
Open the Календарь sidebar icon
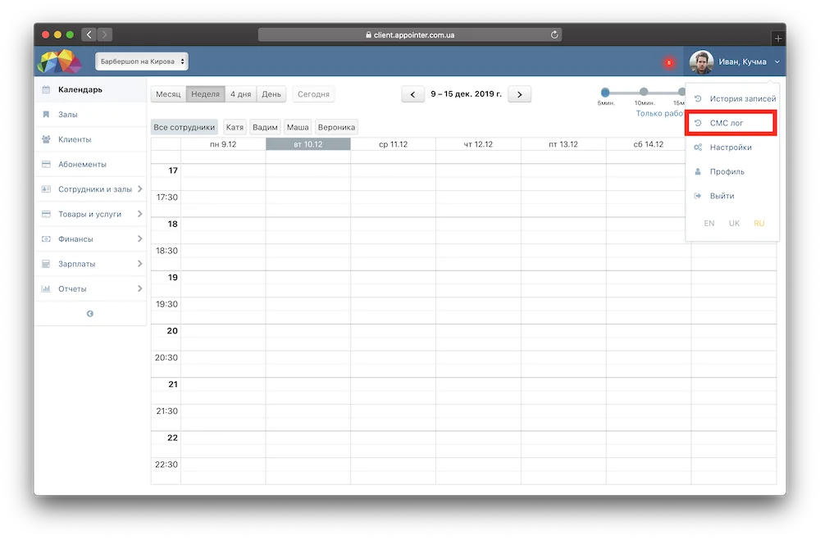[x=46, y=89]
